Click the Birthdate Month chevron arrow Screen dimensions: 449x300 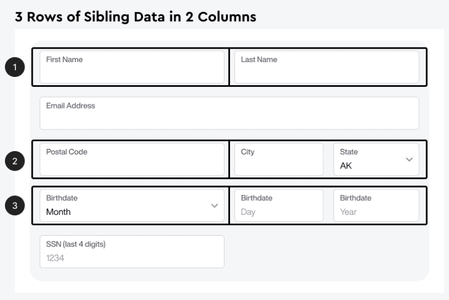click(215, 205)
